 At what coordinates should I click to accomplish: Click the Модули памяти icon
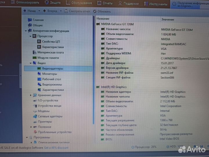click(x=35, y=58)
